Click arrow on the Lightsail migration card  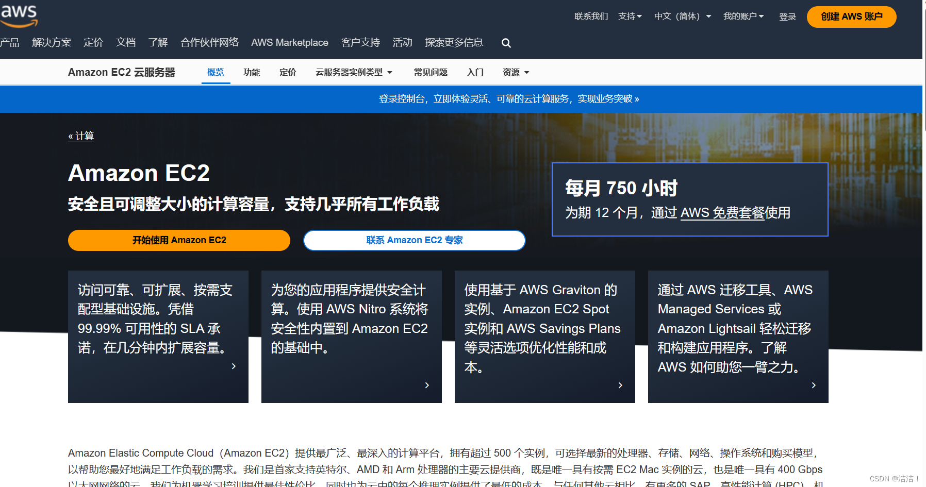pyautogui.click(x=814, y=385)
